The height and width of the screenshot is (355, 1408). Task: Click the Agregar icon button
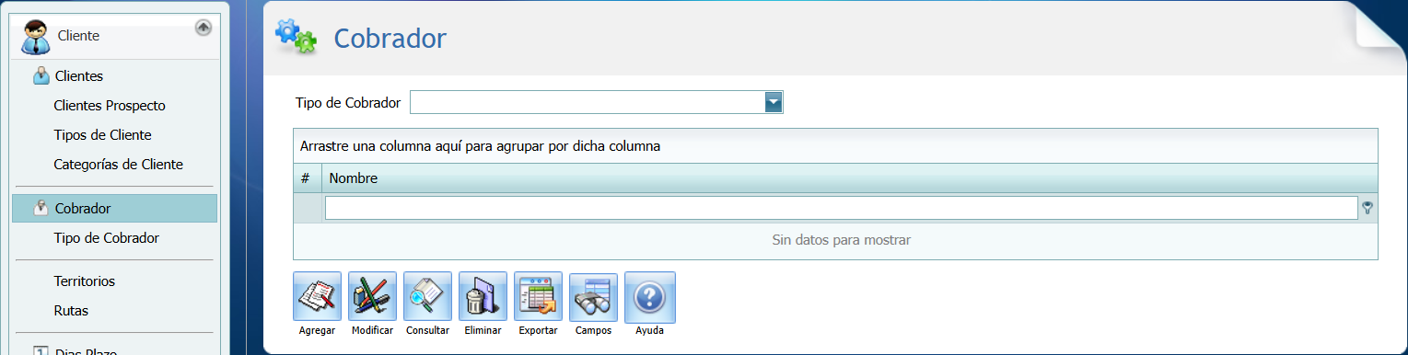tap(317, 296)
